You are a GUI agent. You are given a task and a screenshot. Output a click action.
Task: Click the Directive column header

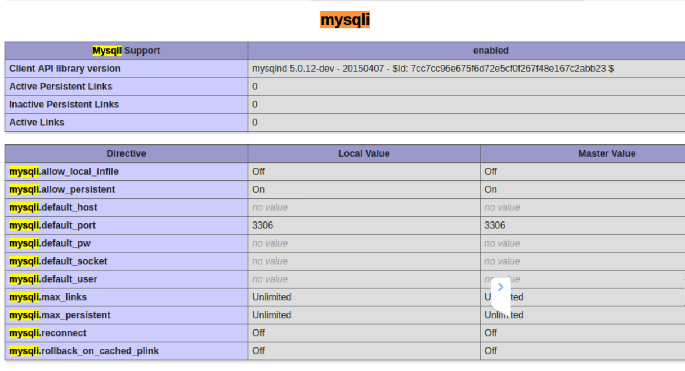pos(126,153)
